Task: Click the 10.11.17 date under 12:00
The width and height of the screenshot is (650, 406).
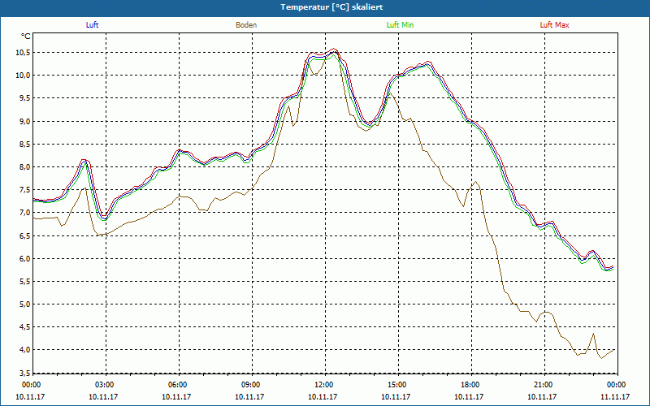Action: point(323,396)
